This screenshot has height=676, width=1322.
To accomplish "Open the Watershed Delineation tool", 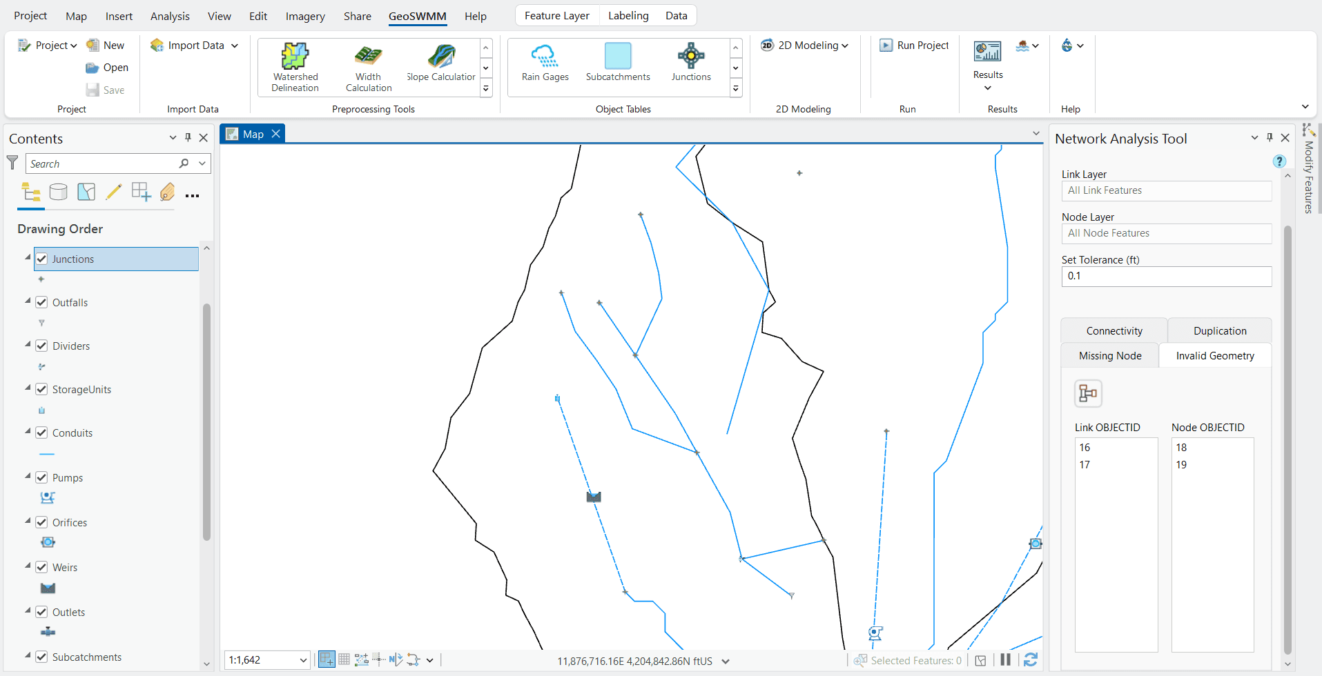I will coord(295,67).
